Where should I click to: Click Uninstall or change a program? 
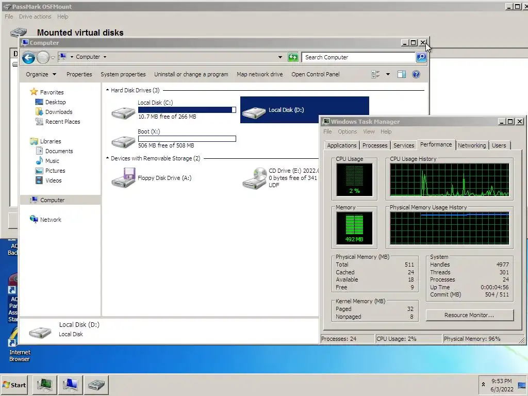pos(191,74)
